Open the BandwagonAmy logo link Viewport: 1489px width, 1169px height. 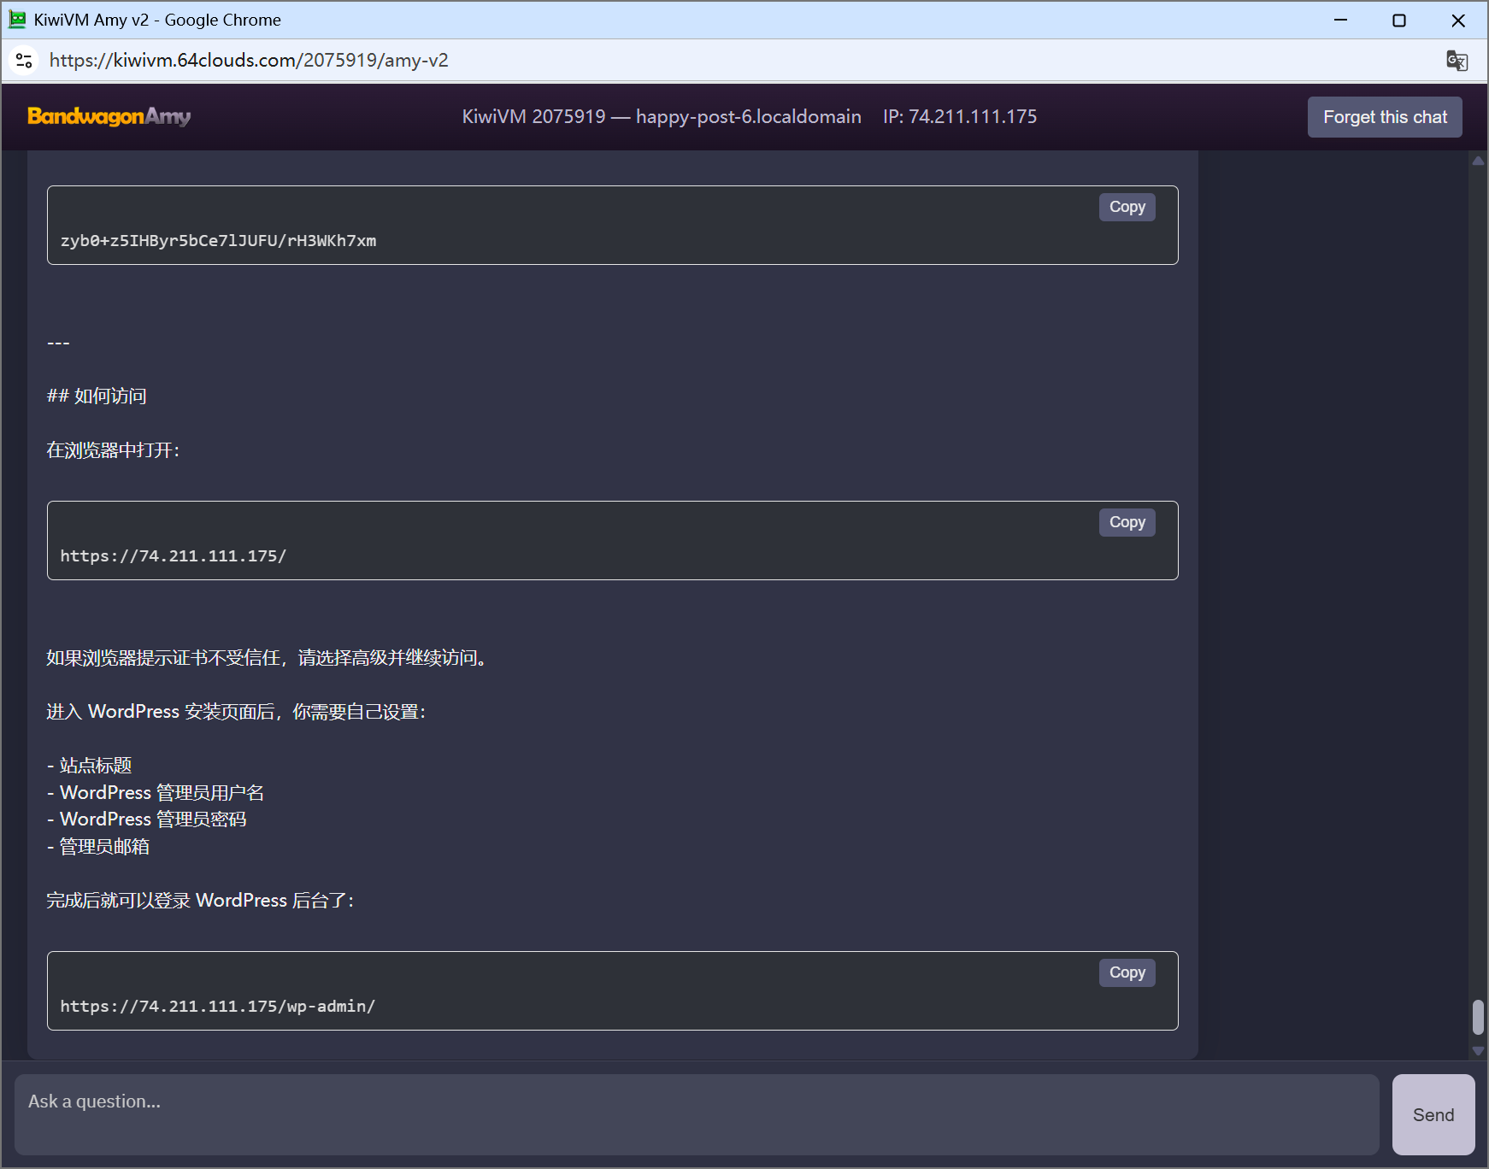[x=109, y=116]
